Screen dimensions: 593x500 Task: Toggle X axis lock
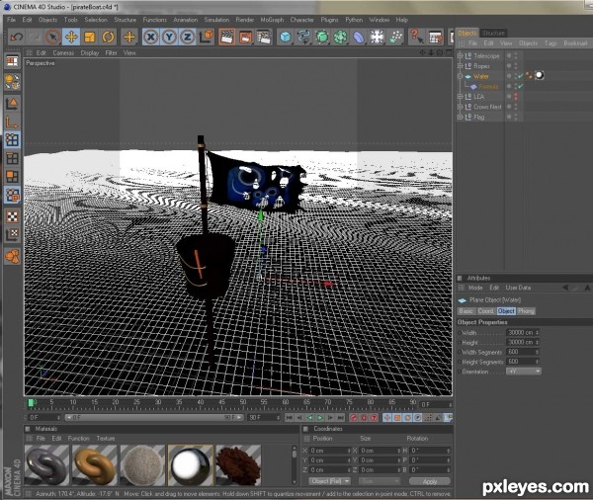click(151, 38)
